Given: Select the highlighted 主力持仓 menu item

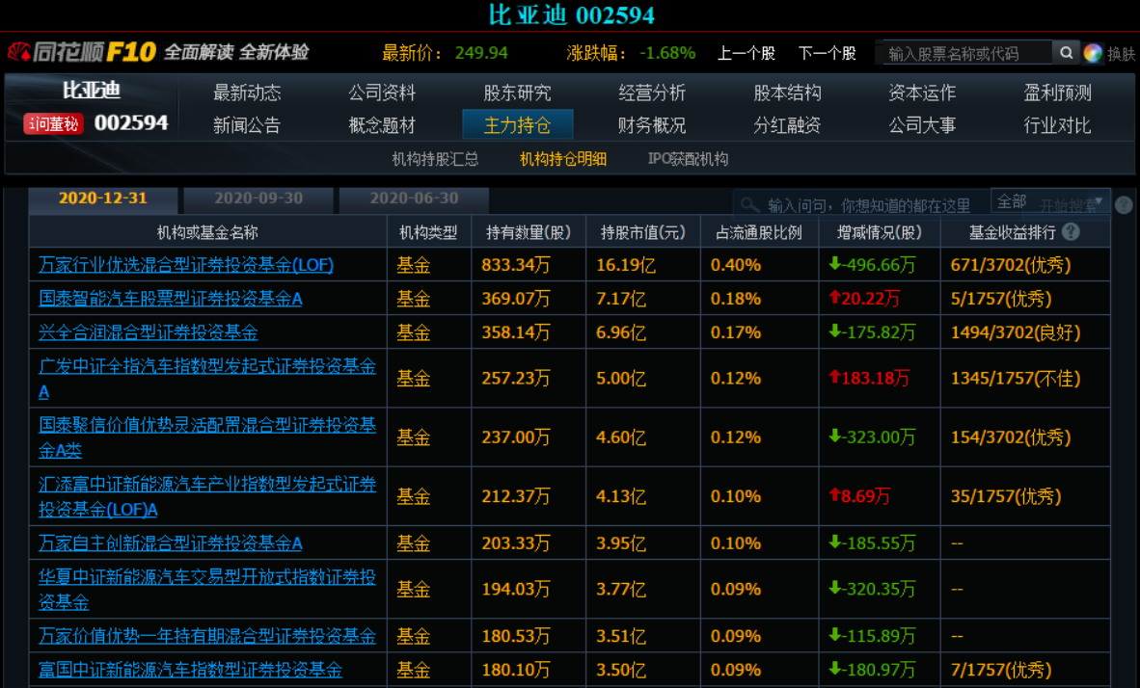Looking at the screenshot, I should 517,125.
